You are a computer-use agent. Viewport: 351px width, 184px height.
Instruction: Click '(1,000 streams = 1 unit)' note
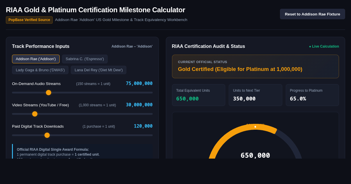tap(97, 105)
